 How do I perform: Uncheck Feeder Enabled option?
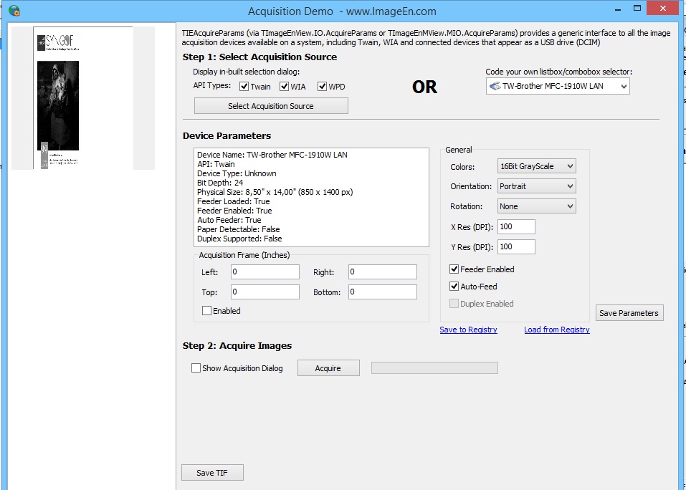tap(454, 269)
